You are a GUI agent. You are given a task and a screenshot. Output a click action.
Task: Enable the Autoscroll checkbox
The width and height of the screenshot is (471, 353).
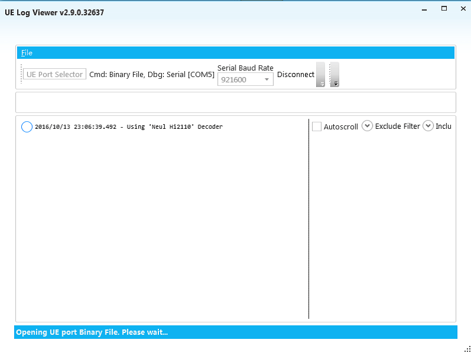[317, 126]
